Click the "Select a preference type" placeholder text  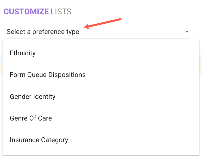coord(43,32)
